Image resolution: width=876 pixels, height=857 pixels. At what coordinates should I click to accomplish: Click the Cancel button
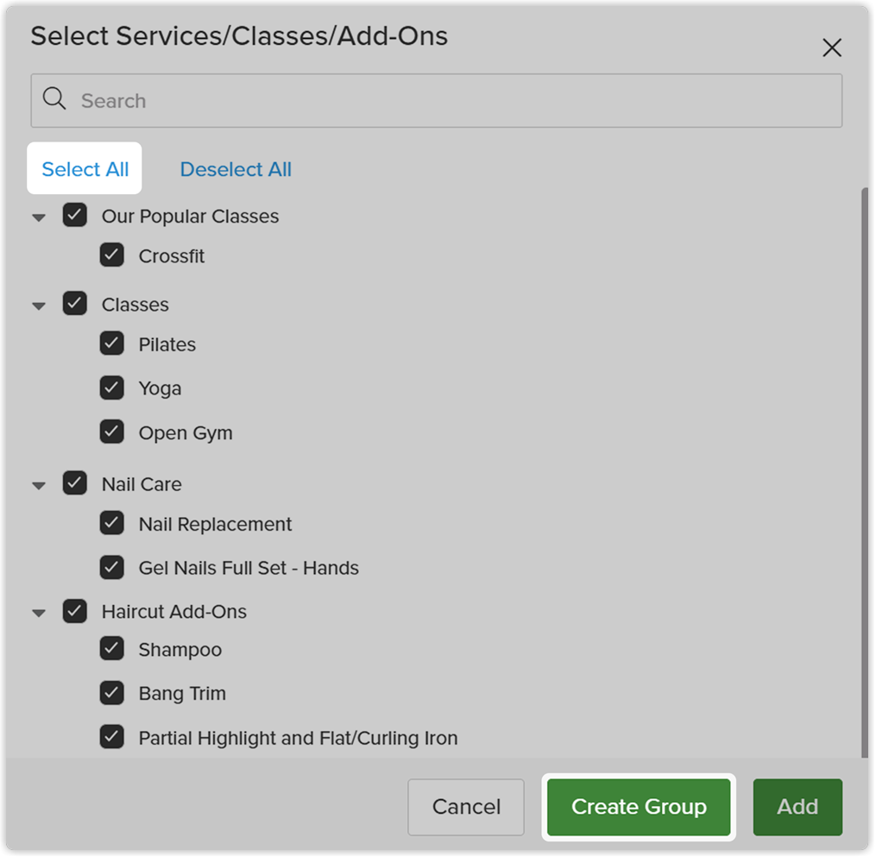coord(466,807)
